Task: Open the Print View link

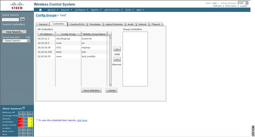Action: point(230,6)
